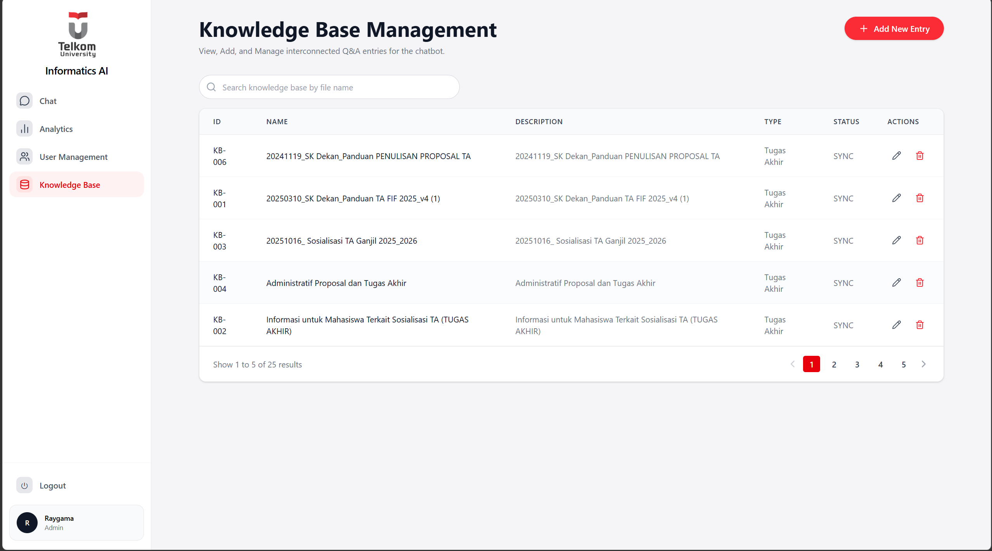Click the KB-001 ID cell
This screenshot has height=551, width=992.
click(220, 198)
